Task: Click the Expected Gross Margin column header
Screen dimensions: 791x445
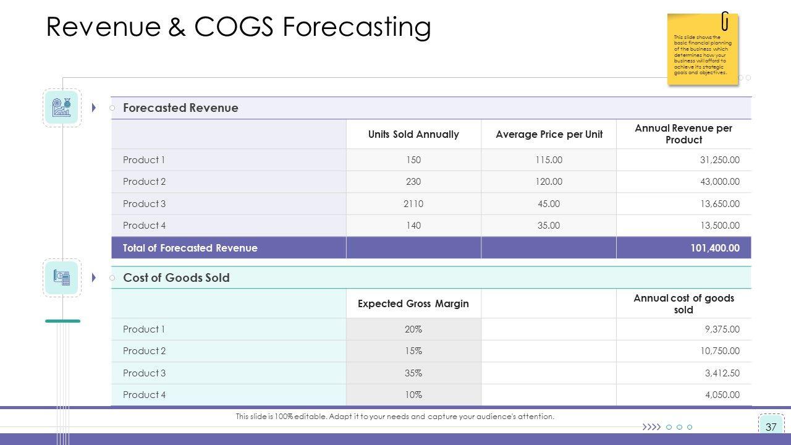Action: (x=413, y=303)
